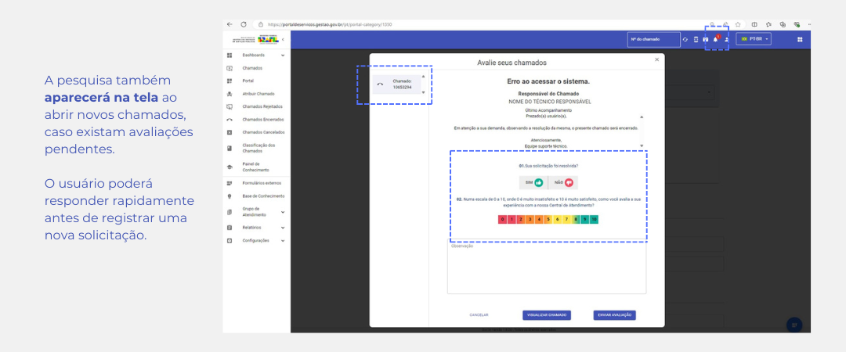Viewport: 846px width, 352px height.
Task: Close the Avalie seus chamados dialog
Action: 656,59
